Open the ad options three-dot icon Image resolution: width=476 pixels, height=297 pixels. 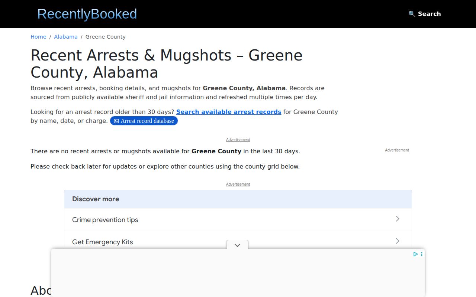421,254
